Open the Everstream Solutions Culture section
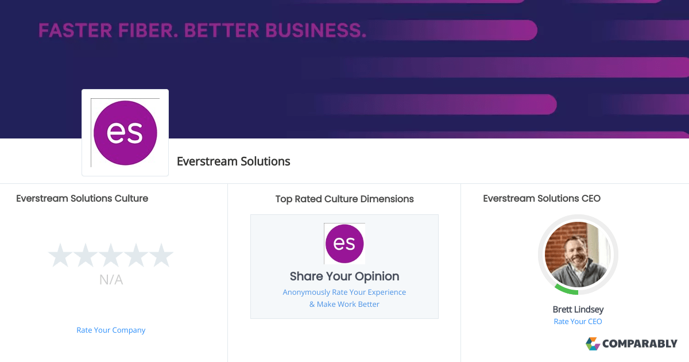689x362 pixels. coord(82,198)
